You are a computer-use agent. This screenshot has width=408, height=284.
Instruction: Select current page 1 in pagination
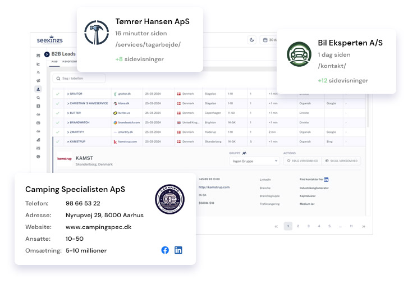pos(288,226)
